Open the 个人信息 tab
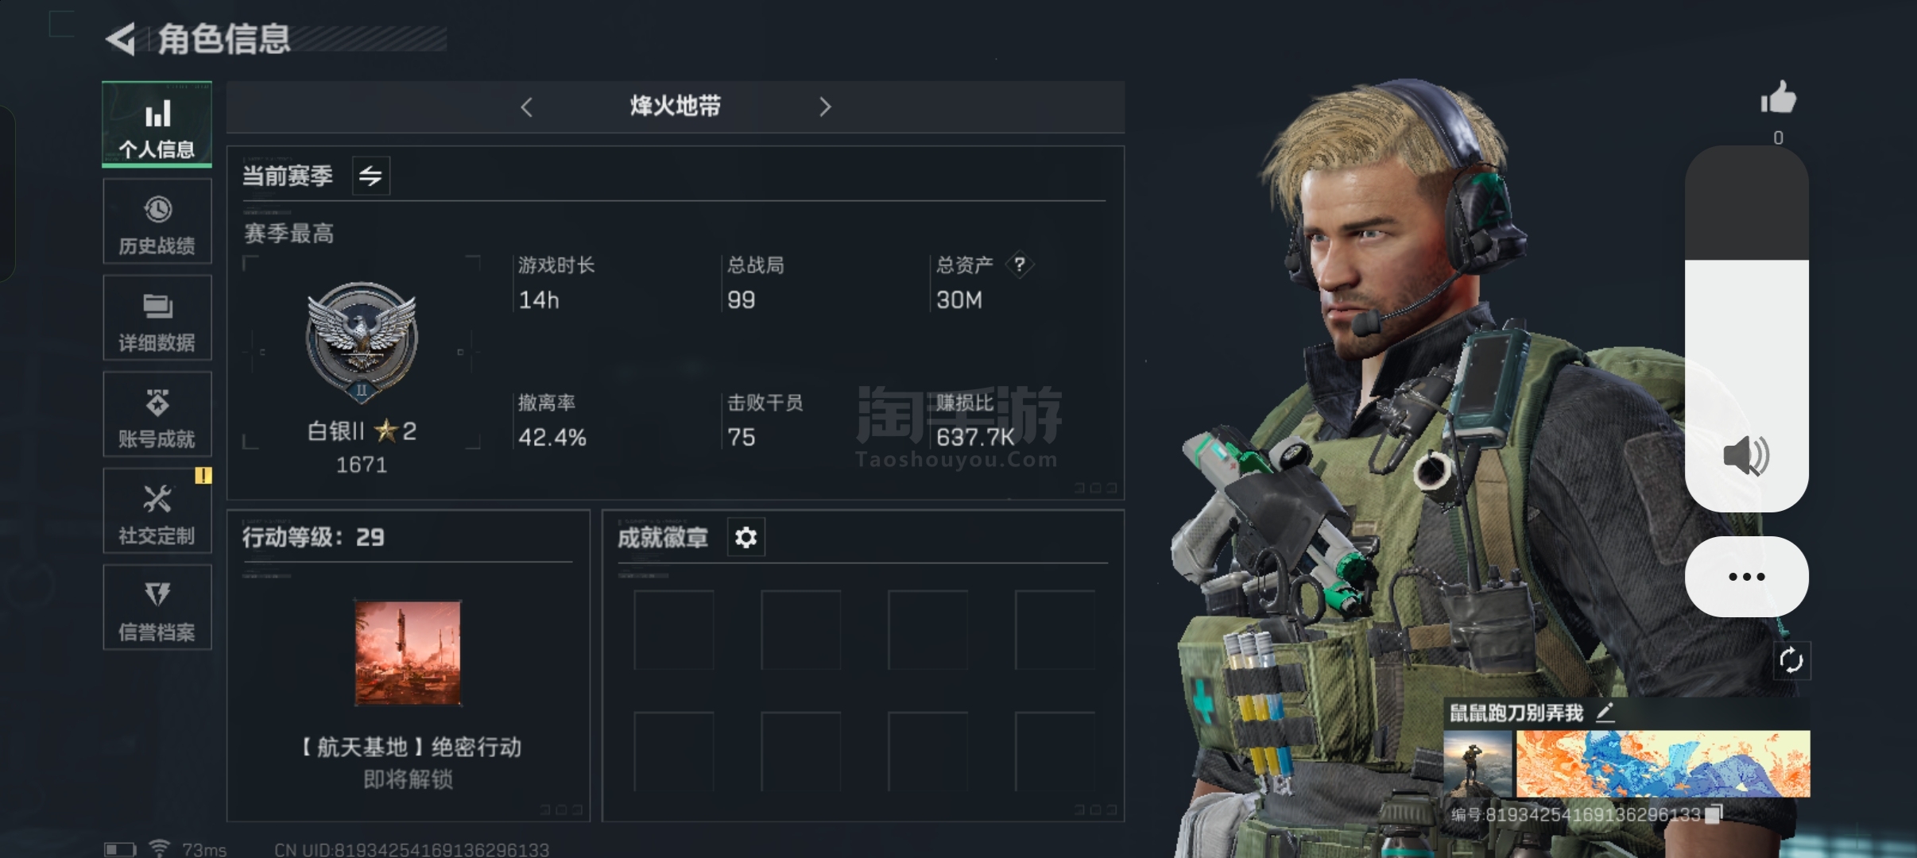1917x858 pixels. [157, 124]
